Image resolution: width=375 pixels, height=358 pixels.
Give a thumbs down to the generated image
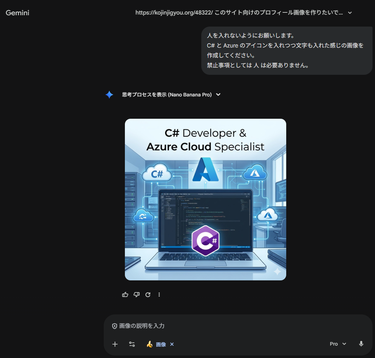click(136, 295)
